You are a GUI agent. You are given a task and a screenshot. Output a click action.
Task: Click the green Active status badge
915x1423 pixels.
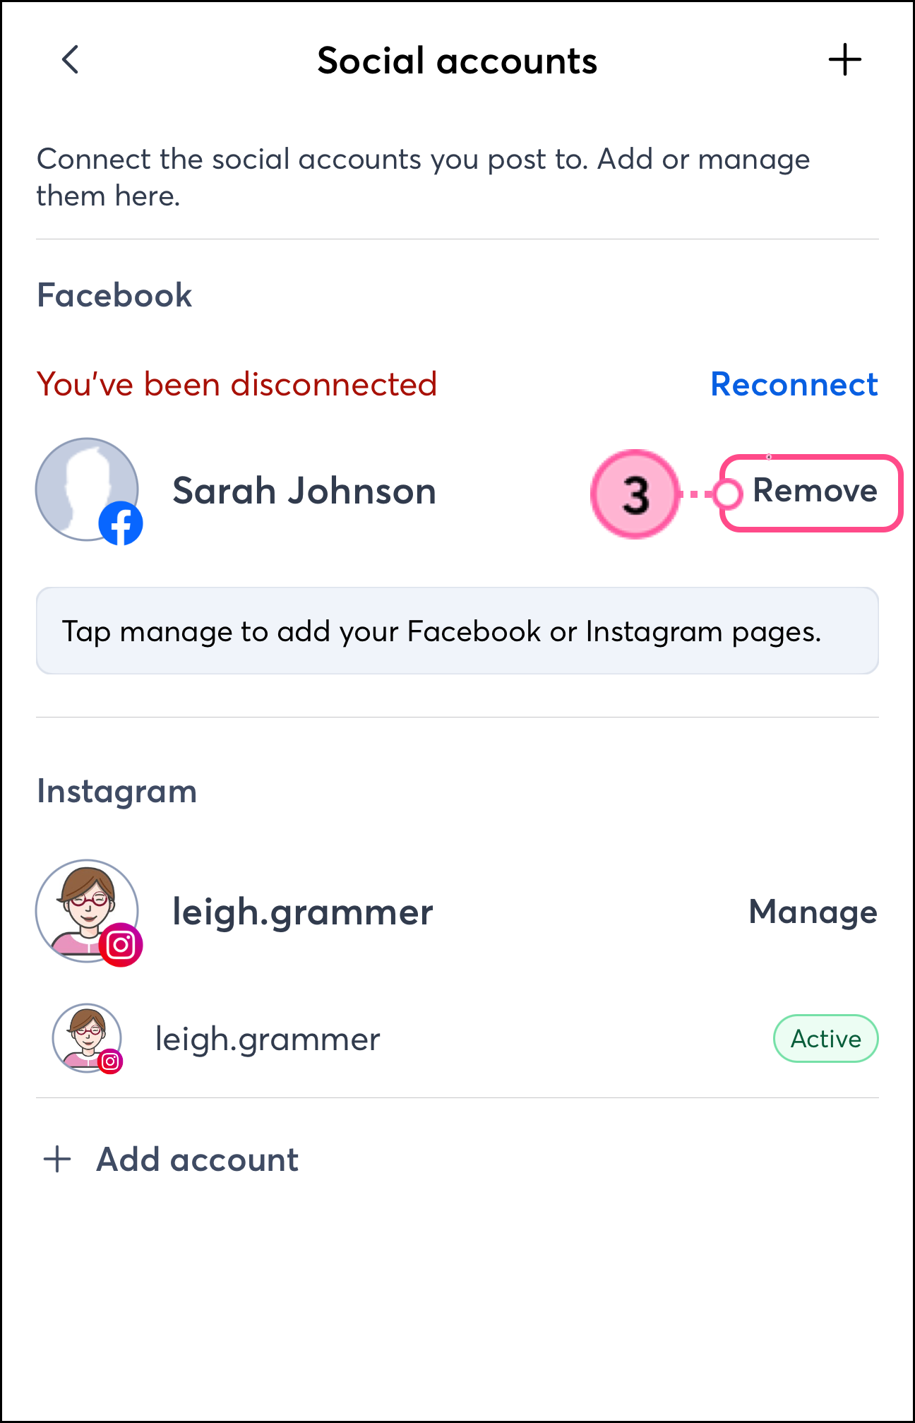825,1039
